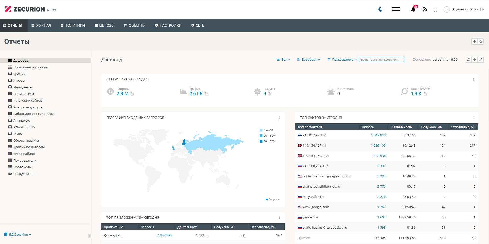Open Контроль доступа report
The image size is (489, 244).
click(x=28, y=107)
